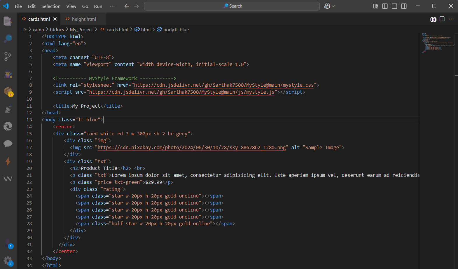Screen dimensions: 458x269
Task: Open Extensions view with warning badge
Action: tap(8, 92)
